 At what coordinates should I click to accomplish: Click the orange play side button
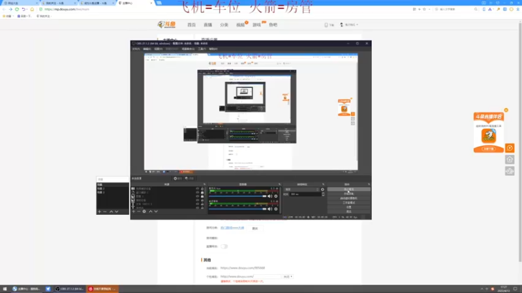tap(510, 148)
